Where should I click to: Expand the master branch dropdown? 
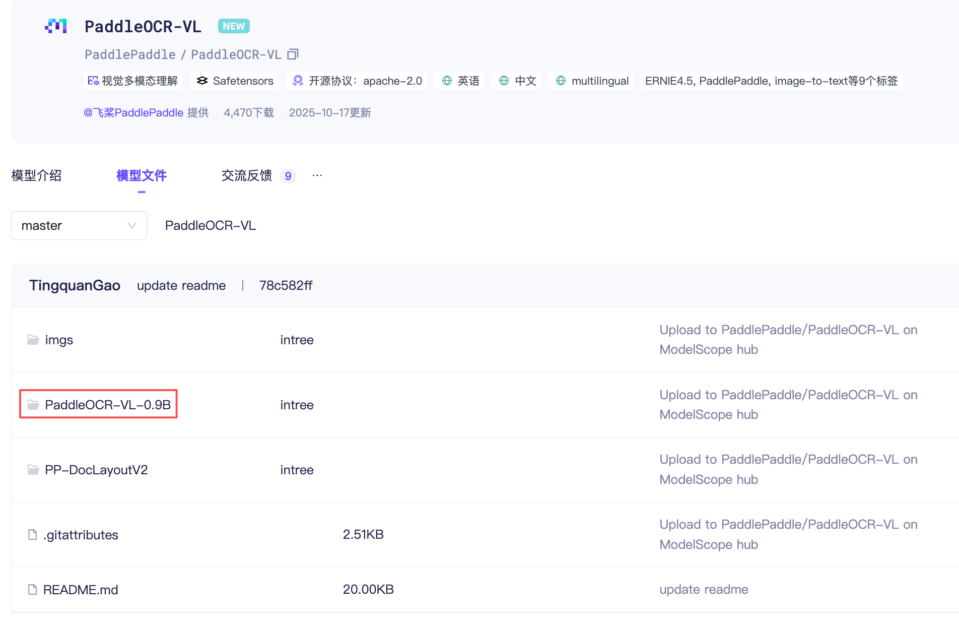(x=79, y=225)
